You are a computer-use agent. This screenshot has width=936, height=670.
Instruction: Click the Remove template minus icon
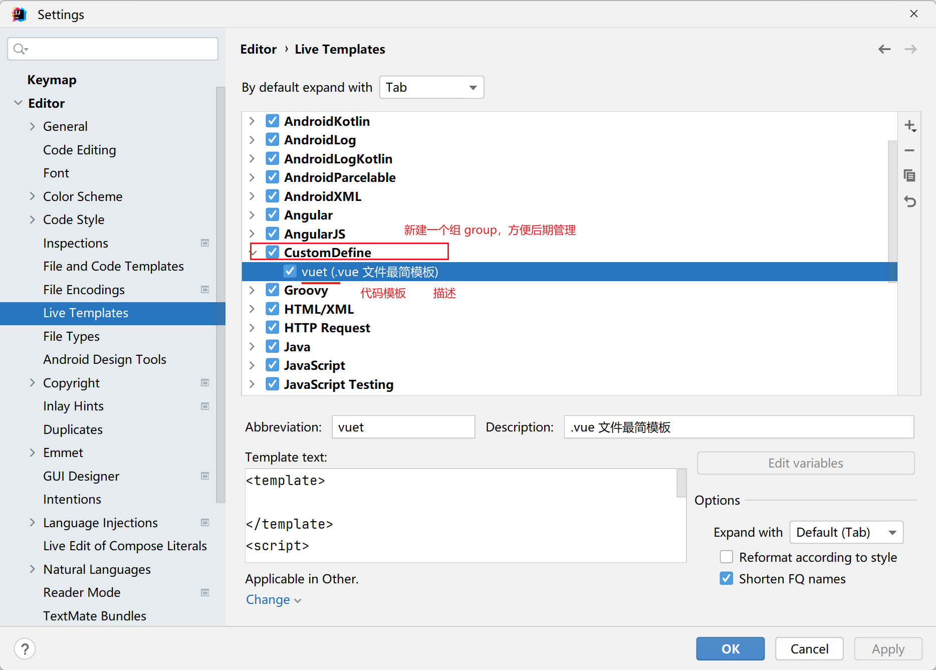tap(909, 150)
